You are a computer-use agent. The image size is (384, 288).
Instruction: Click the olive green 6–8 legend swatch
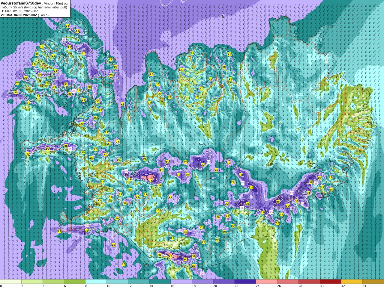click(75, 282)
